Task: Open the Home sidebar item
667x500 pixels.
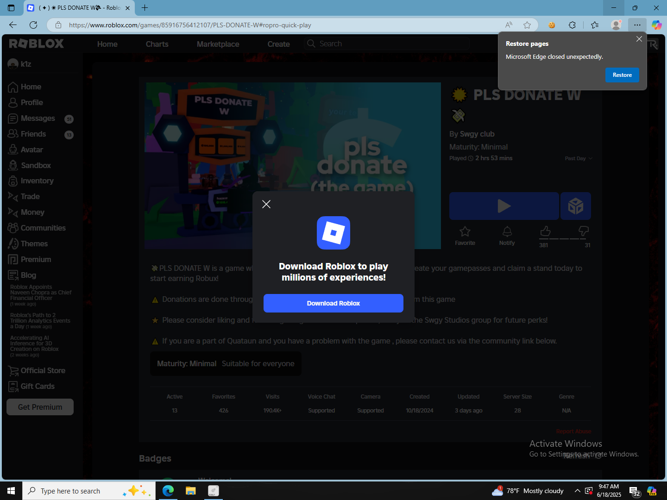Action: (25, 87)
